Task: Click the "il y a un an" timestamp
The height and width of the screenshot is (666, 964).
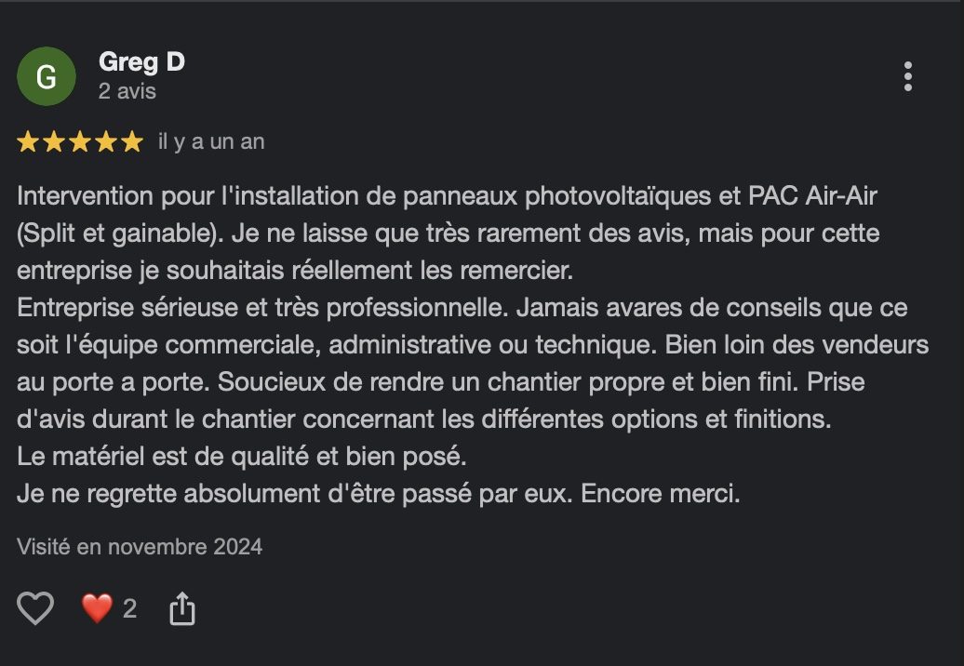Action: click(x=211, y=142)
